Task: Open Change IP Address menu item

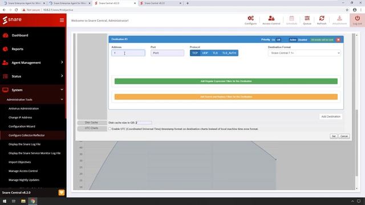Action: tap(21, 117)
